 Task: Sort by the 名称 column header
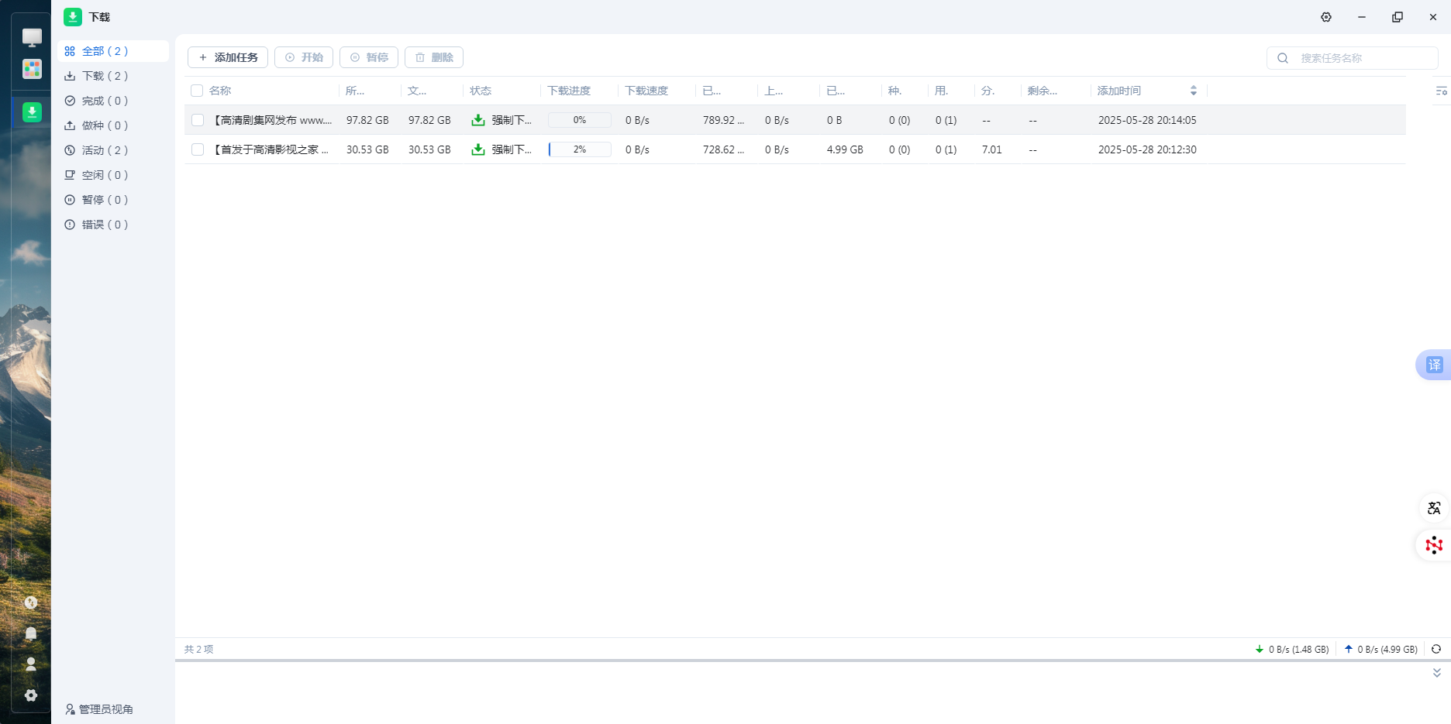point(220,91)
